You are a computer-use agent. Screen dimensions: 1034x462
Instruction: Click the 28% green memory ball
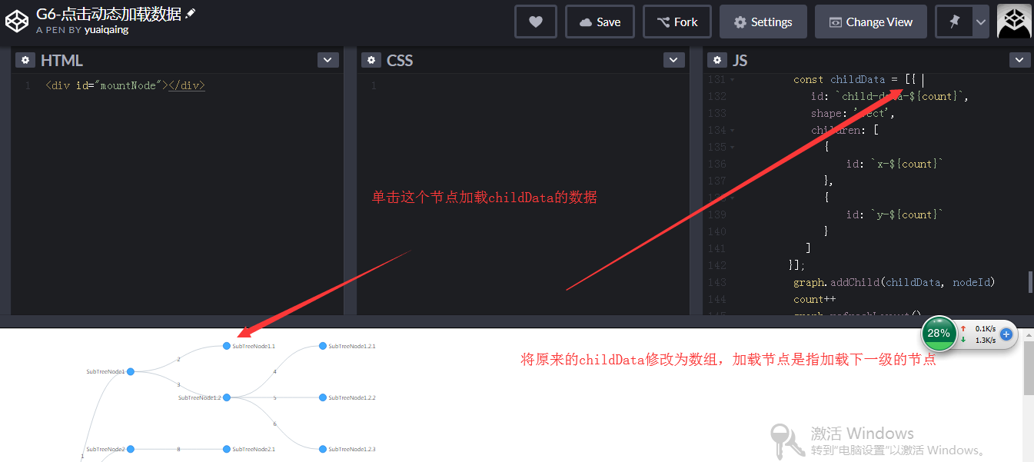point(939,334)
